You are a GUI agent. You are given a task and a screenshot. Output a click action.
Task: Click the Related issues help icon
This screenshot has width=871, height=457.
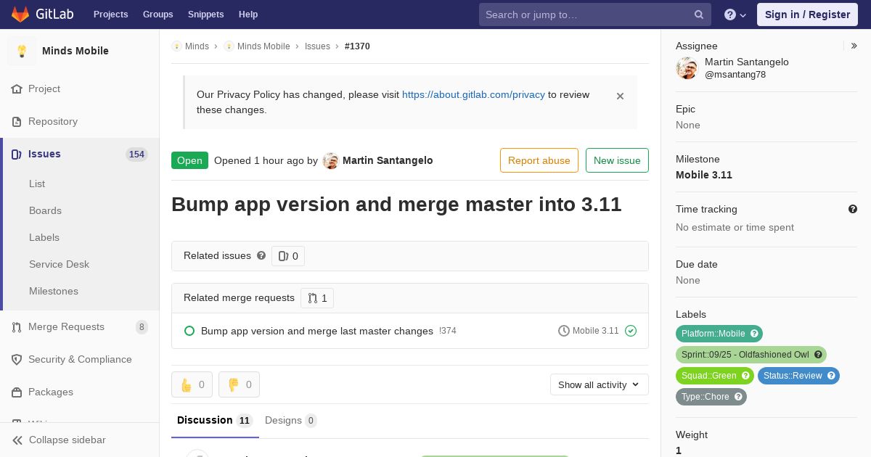[x=261, y=255]
